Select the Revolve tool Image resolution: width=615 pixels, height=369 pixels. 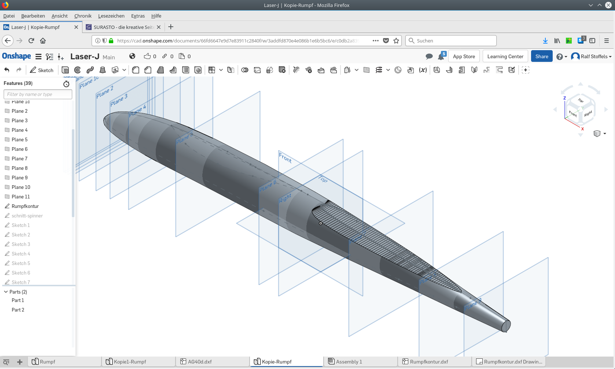(78, 70)
